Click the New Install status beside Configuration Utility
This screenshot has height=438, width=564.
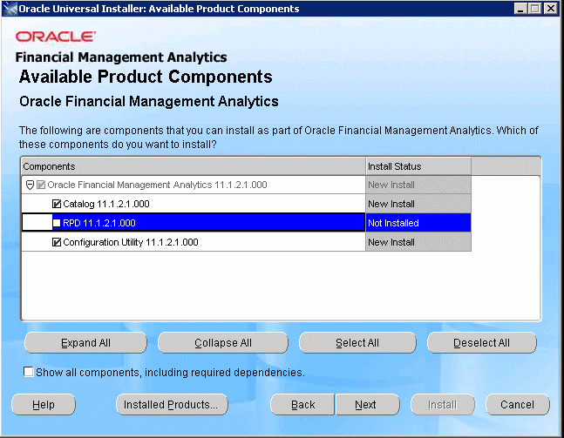(418, 242)
